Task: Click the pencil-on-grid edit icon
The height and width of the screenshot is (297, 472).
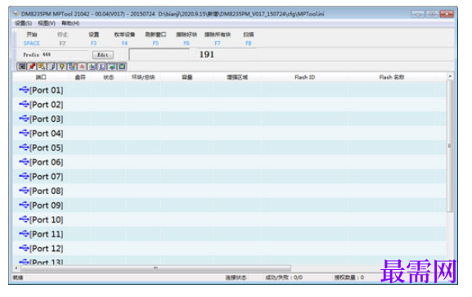Action: [72, 66]
